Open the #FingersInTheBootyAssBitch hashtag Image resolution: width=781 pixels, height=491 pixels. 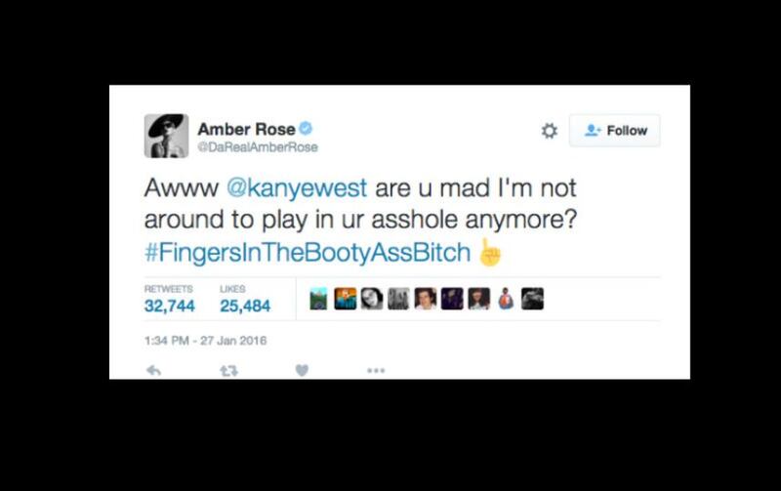308,252
